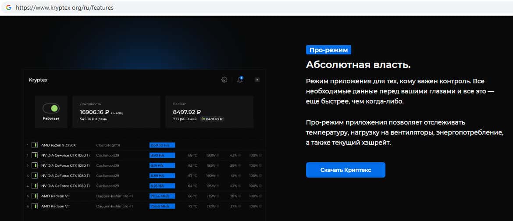Click the 212W power reading
This screenshot has height=221, width=513.
(x=211, y=206)
